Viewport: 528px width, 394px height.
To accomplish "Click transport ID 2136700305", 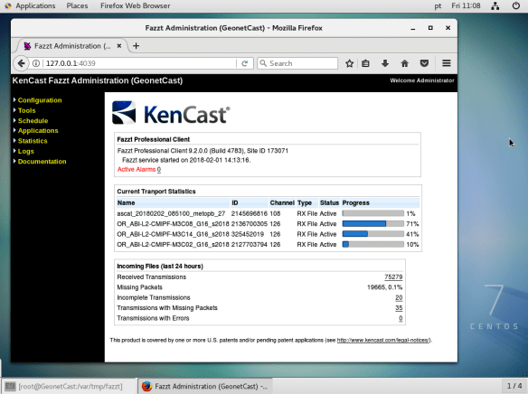I will 250,224.
